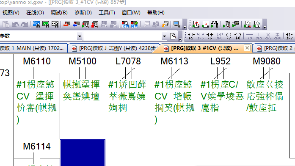
Task: Open the 工具(T) menu
Action: tap(107, 13)
